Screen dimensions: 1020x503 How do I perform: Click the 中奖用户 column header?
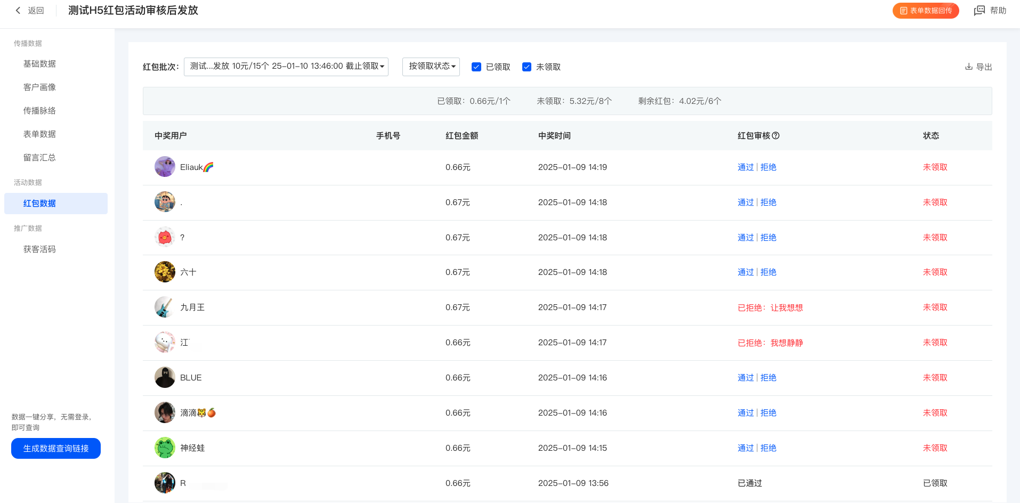171,135
